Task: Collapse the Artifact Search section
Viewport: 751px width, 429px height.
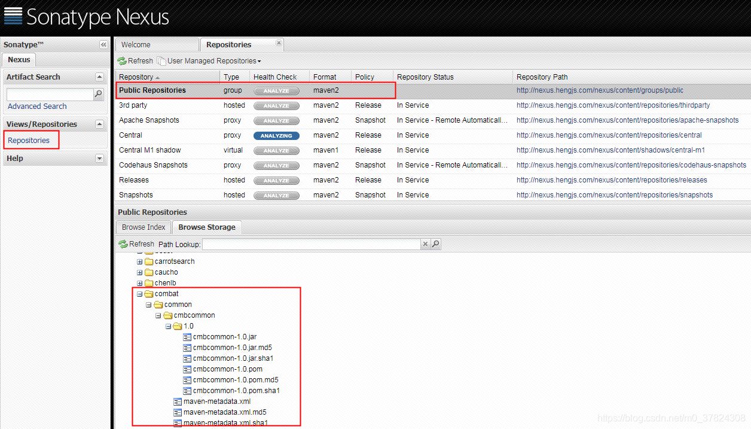Action: coord(99,77)
